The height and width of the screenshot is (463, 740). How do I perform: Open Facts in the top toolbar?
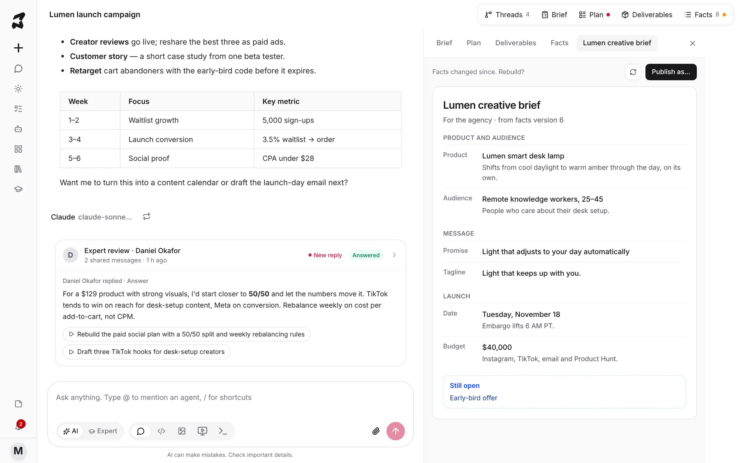coord(705,15)
